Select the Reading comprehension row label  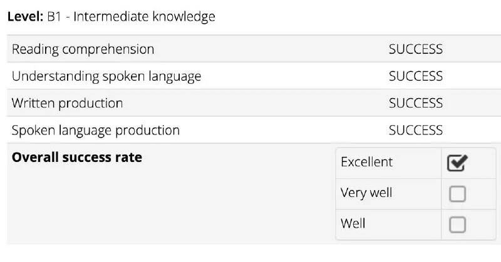click(83, 49)
